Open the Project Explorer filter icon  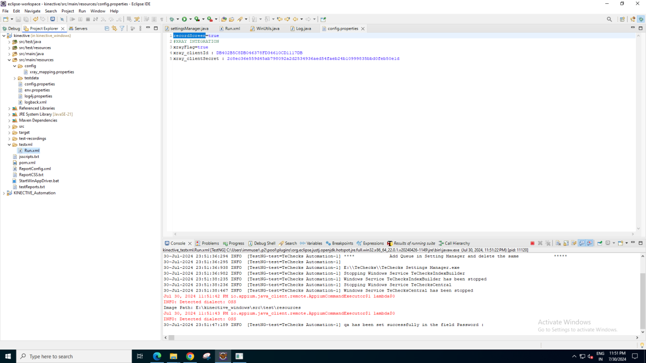pos(122,29)
